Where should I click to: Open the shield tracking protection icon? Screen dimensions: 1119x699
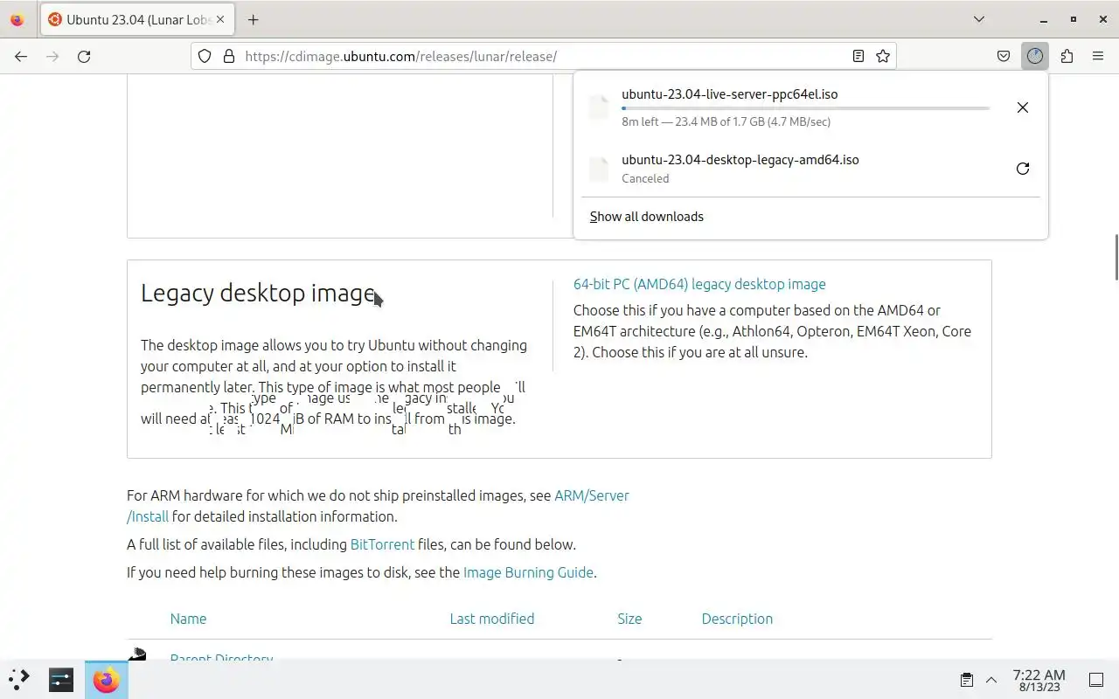205,56
